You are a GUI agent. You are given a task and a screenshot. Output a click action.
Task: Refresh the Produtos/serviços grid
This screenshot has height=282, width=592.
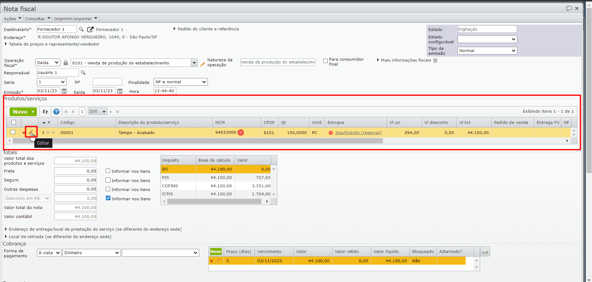[45, 111]
